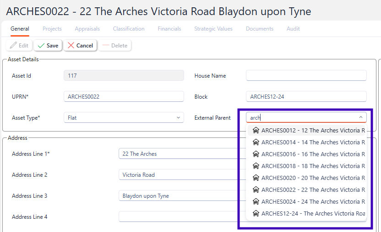Focus the Address Line 2 field
The image size is (381, 232).
(179, 175)
